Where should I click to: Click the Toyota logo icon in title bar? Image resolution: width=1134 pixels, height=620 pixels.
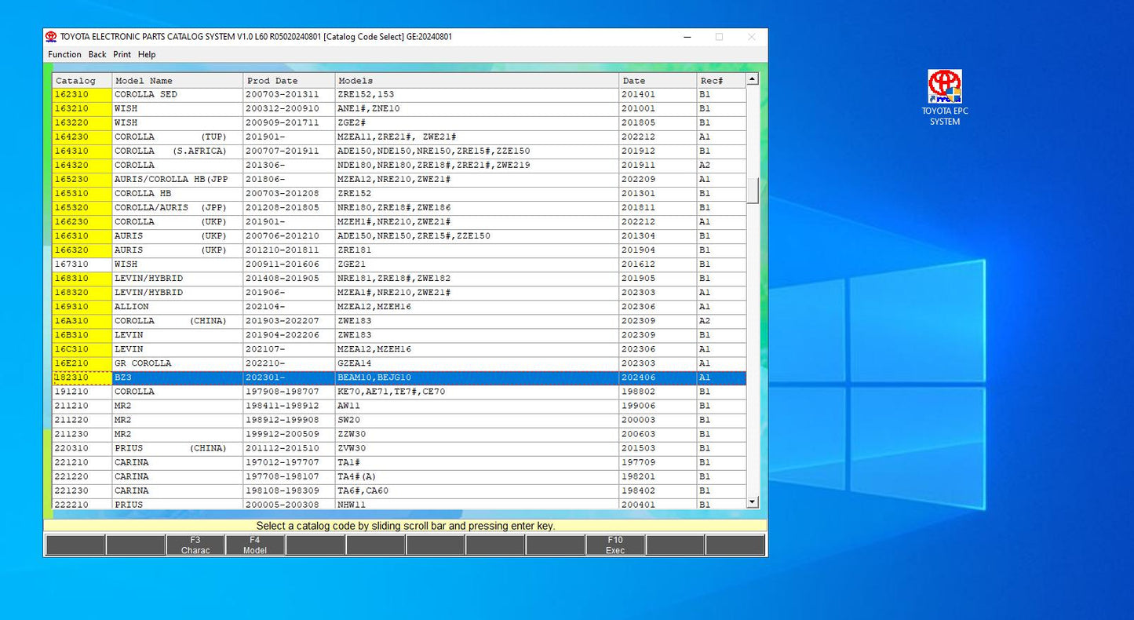pos(51,37)
